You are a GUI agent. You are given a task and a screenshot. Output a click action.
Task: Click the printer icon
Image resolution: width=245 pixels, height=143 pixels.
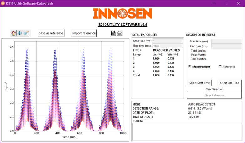click(120, 33)
